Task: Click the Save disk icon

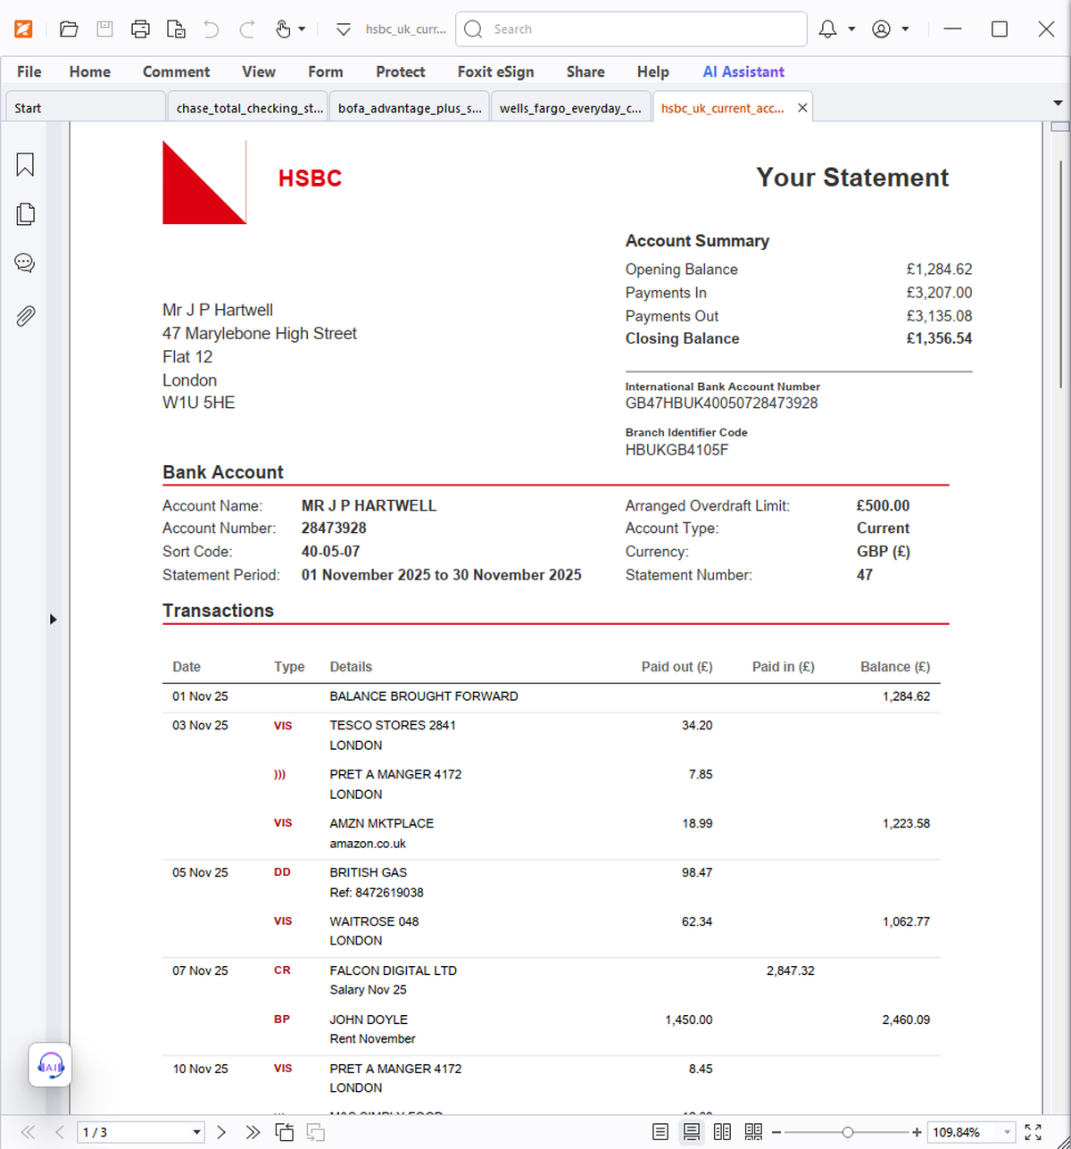Action: [x=104, y=29]
